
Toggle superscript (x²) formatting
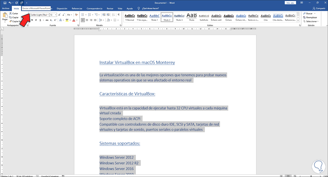coord(55,20)
